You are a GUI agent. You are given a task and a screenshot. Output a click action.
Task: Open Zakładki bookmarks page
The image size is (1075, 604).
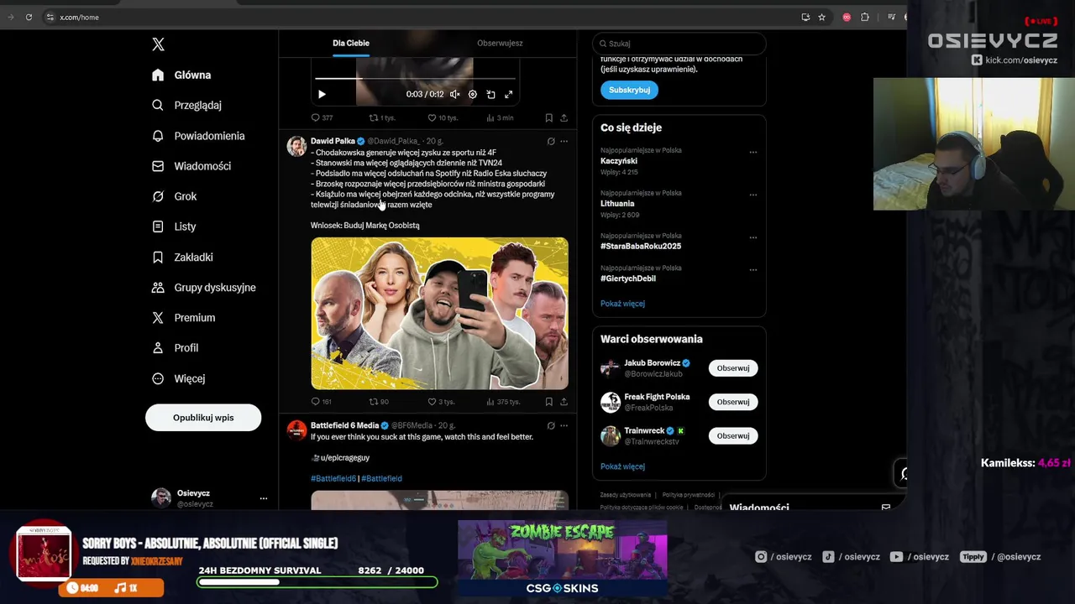coord(182,257)
